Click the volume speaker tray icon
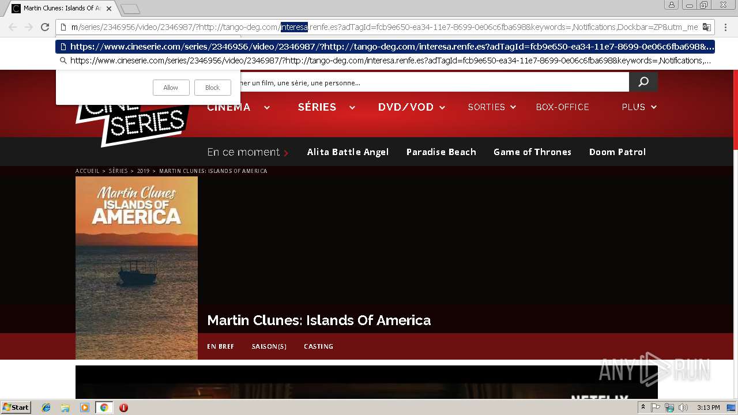This screenshot has width=738, height=415. coord(683,408)
